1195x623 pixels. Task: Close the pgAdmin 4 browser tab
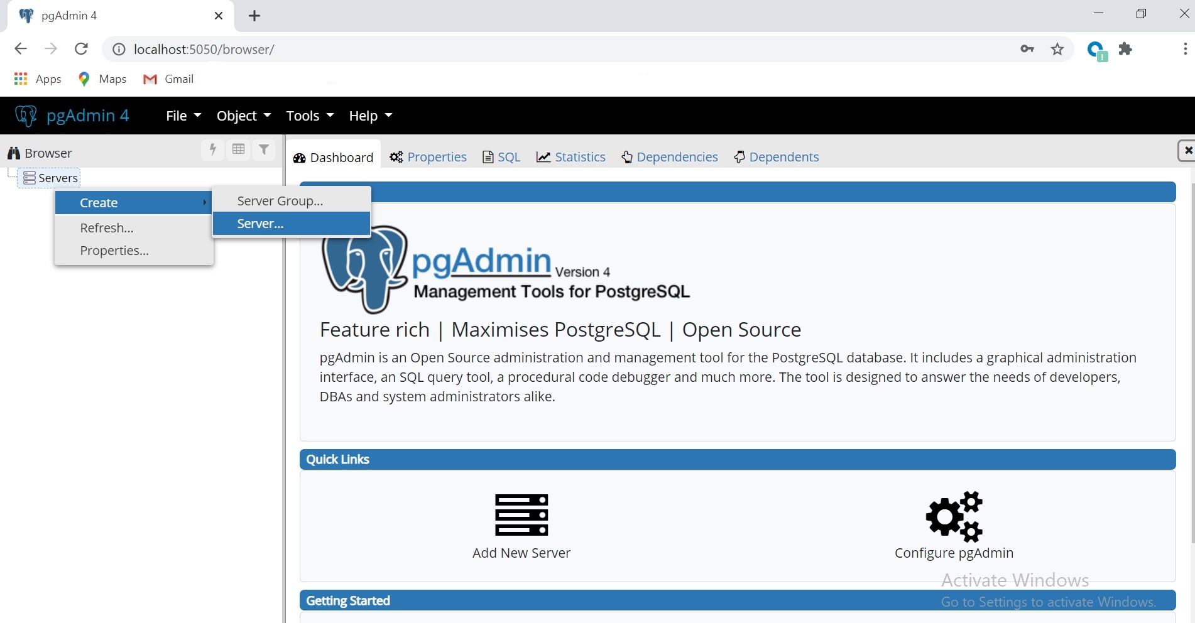219,16
